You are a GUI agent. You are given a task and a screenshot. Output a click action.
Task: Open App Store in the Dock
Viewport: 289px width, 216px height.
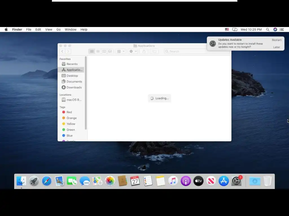point(224,181)
